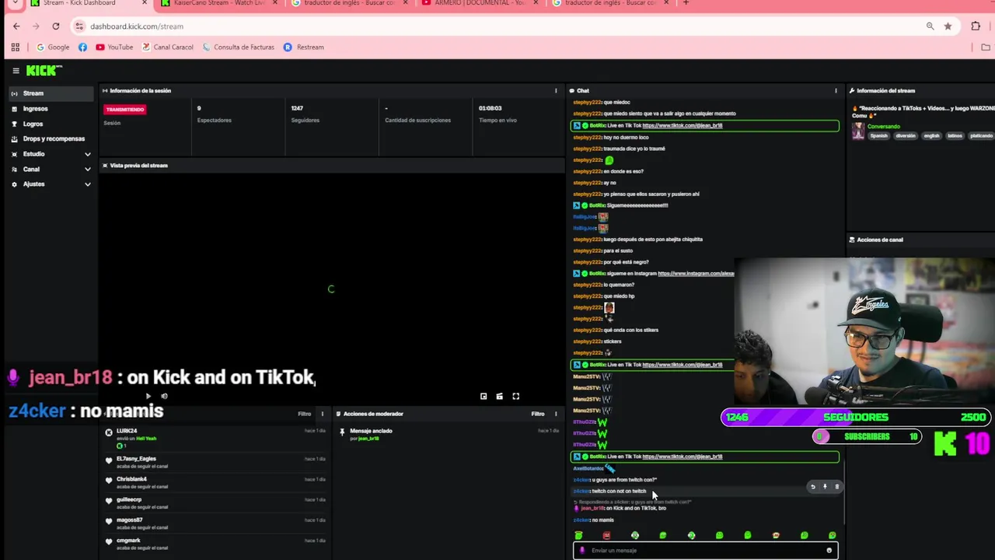Click the TRANSMITIENDO live badge

tap(124, 110)
